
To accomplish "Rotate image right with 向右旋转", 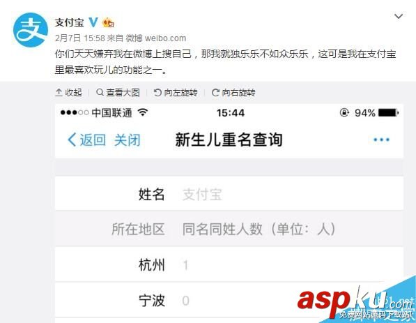I will (x=233, y=93).
